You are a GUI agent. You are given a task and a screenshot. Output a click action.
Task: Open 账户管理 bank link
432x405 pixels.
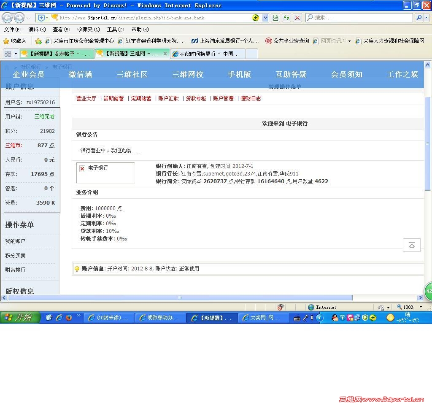pyautogui.click(x=223, y=99)
